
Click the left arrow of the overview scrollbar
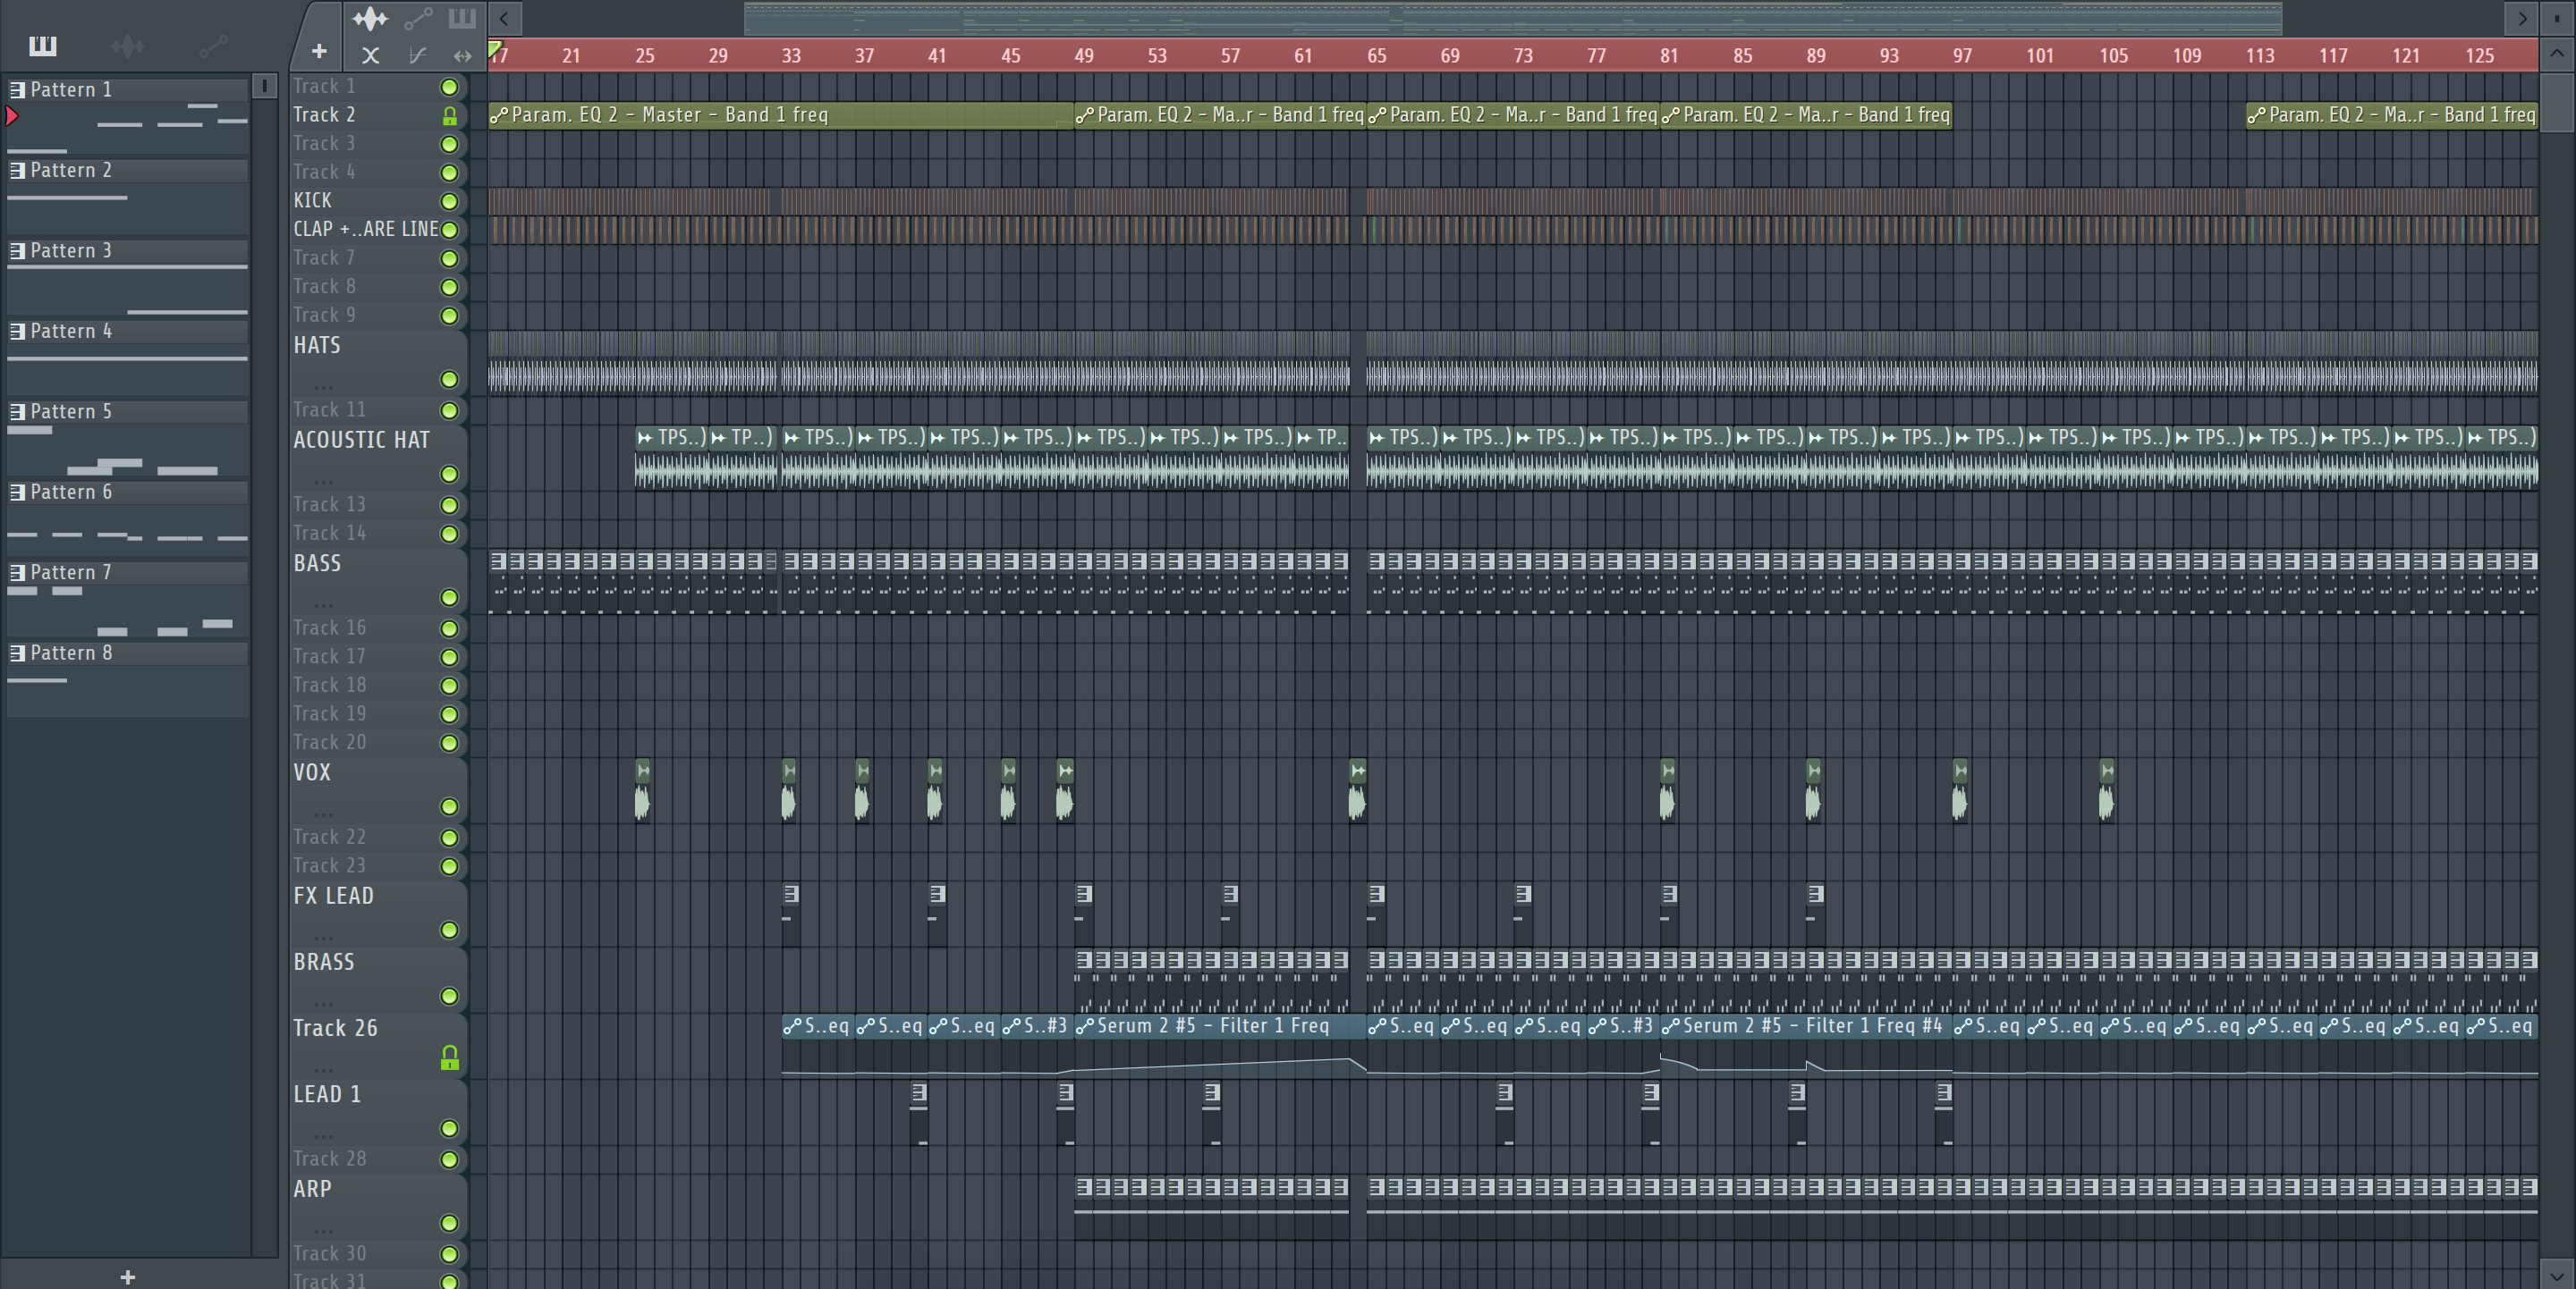click(x=505, y=17)
